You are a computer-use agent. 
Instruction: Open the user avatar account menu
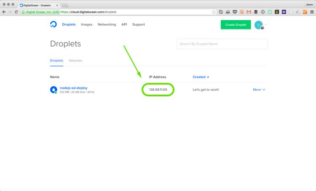coord(259,25)
